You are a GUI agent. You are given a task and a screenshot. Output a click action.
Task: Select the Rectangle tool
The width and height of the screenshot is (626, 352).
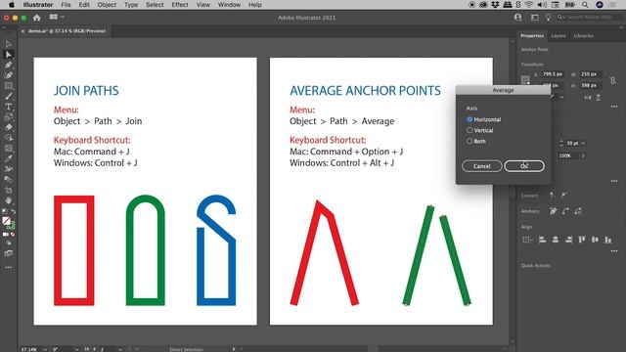click(x=9, y=85)
